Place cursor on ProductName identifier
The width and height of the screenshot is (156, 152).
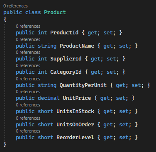point(77,46)
